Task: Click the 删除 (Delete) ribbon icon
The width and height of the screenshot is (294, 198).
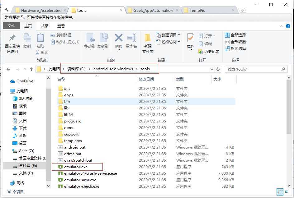Action: click(x=118, y=41)
